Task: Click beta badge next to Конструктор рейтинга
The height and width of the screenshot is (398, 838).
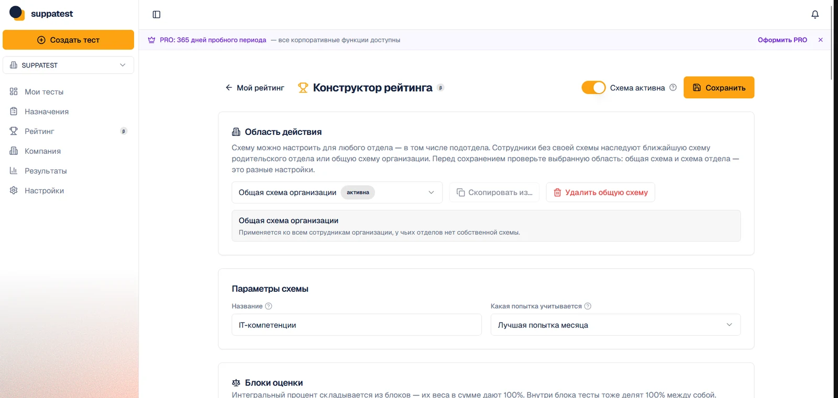Action: coord(441,88)
